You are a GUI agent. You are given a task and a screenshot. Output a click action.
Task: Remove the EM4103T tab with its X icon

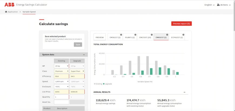click(x=167, y=35)
